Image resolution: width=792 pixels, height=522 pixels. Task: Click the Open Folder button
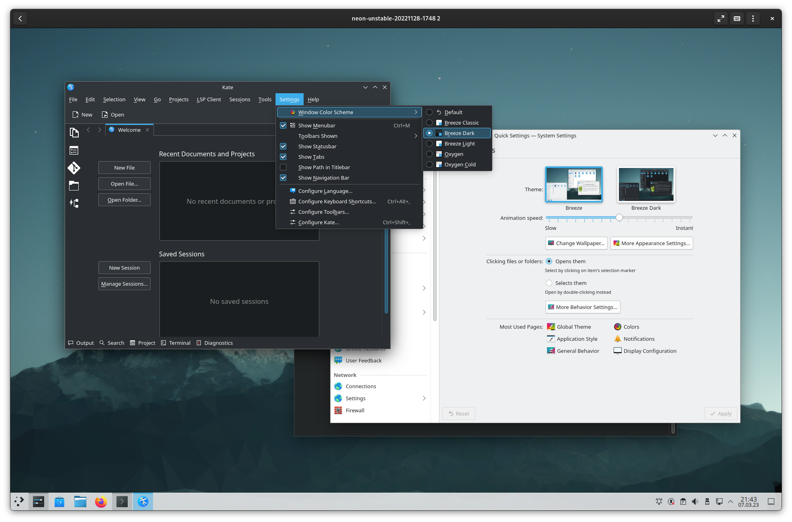point(125,200)
